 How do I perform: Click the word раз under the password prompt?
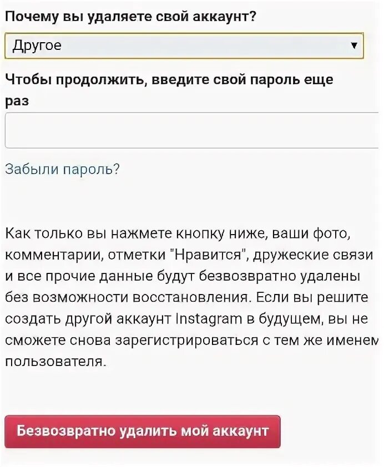tap(17, 101)
